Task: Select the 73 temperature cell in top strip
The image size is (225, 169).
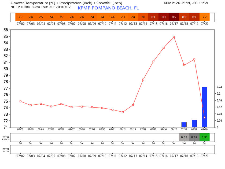Action: pyautogui.click(x=123, y=17)
